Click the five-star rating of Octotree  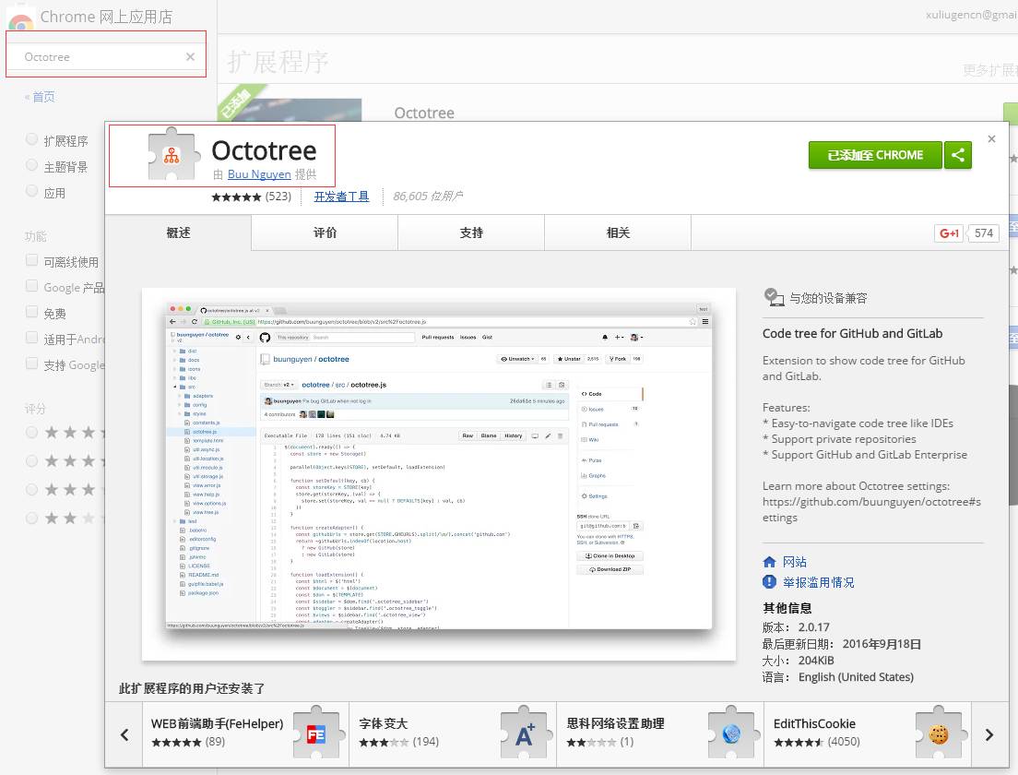coord(236,197)
